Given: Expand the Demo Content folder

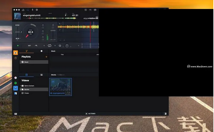Looking at the screenshot, I should click(20, 86).
